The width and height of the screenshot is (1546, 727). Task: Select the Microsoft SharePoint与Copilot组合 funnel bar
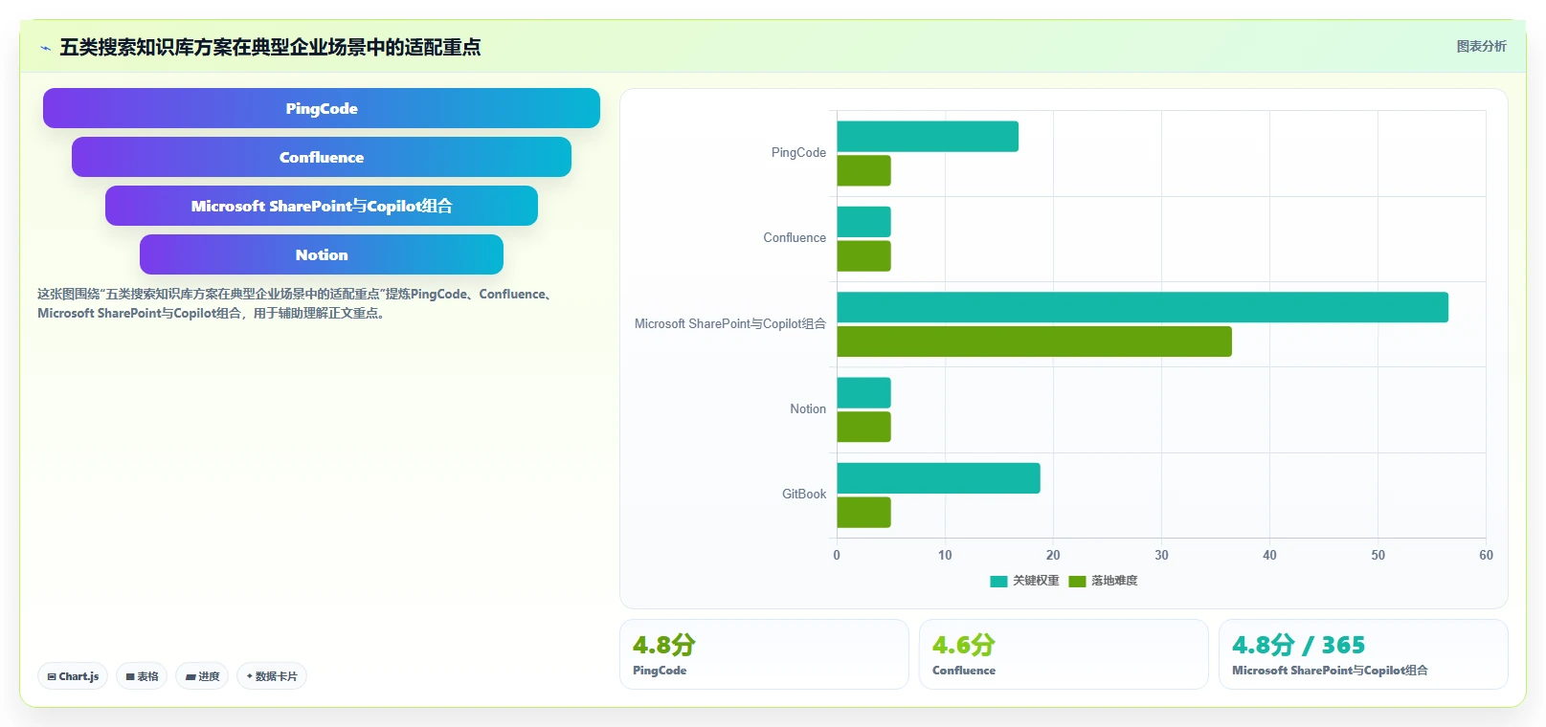click(x=322, y=206)
